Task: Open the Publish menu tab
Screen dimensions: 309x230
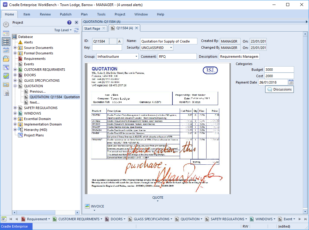Action: coord(66,14)
